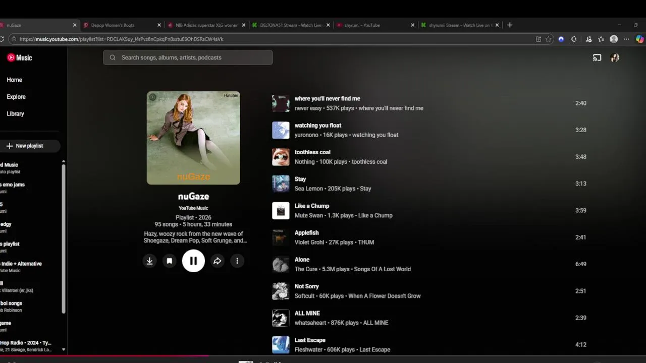
Task: Open browser media control music icon
Action: pos(588,39)
